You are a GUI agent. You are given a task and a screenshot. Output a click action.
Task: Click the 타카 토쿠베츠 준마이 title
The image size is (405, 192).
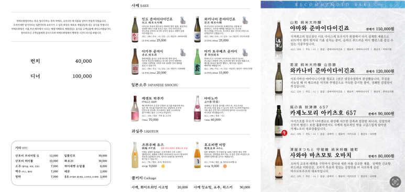click(x=221, y=51)
